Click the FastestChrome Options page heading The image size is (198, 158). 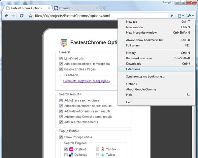94,42
